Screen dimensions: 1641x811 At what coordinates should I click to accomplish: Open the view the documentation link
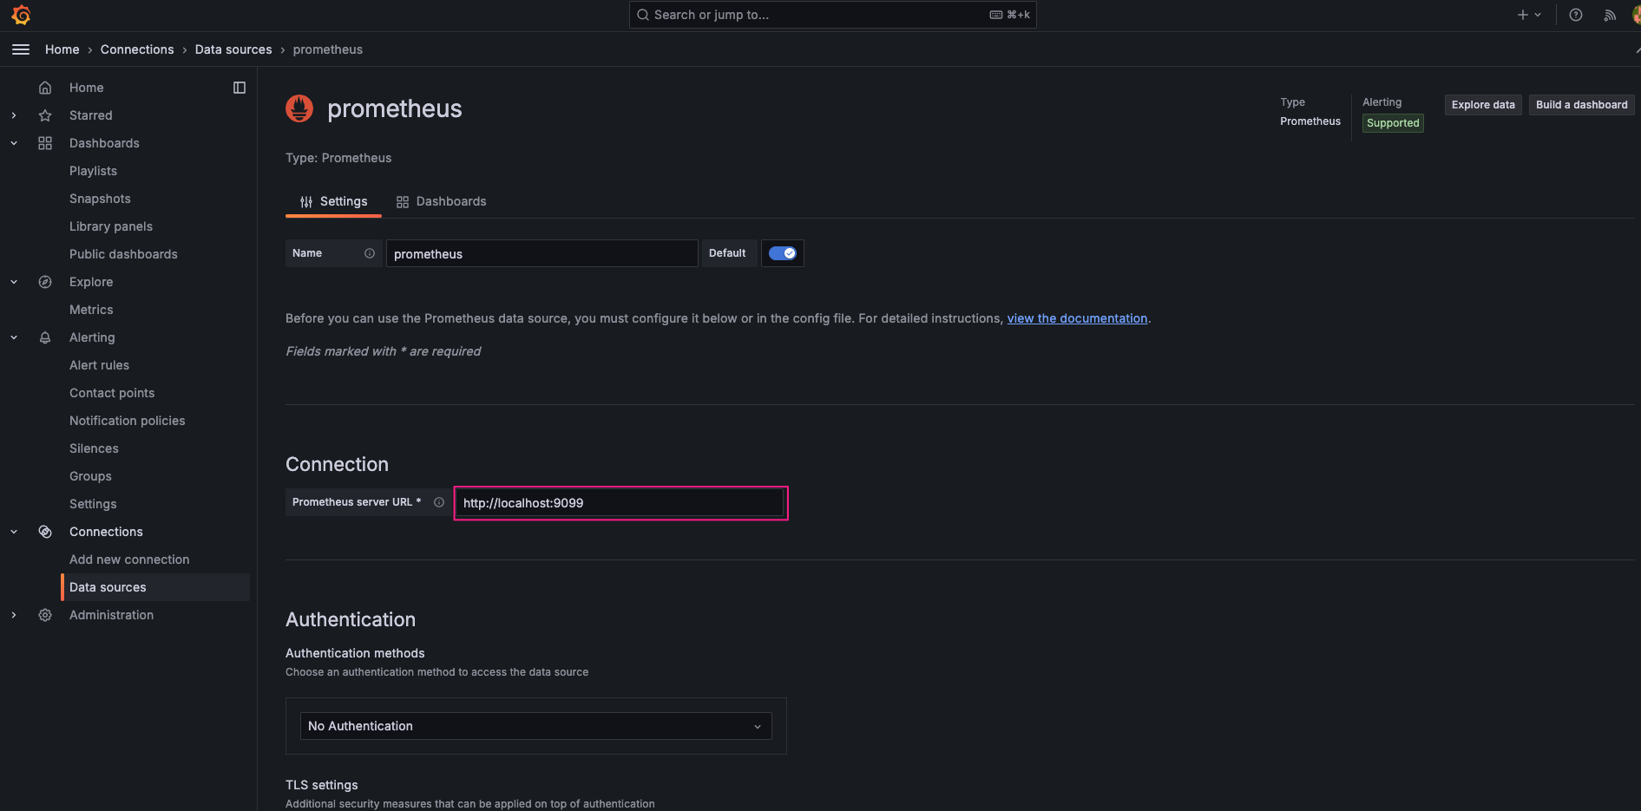click(x=1077, y=318)
